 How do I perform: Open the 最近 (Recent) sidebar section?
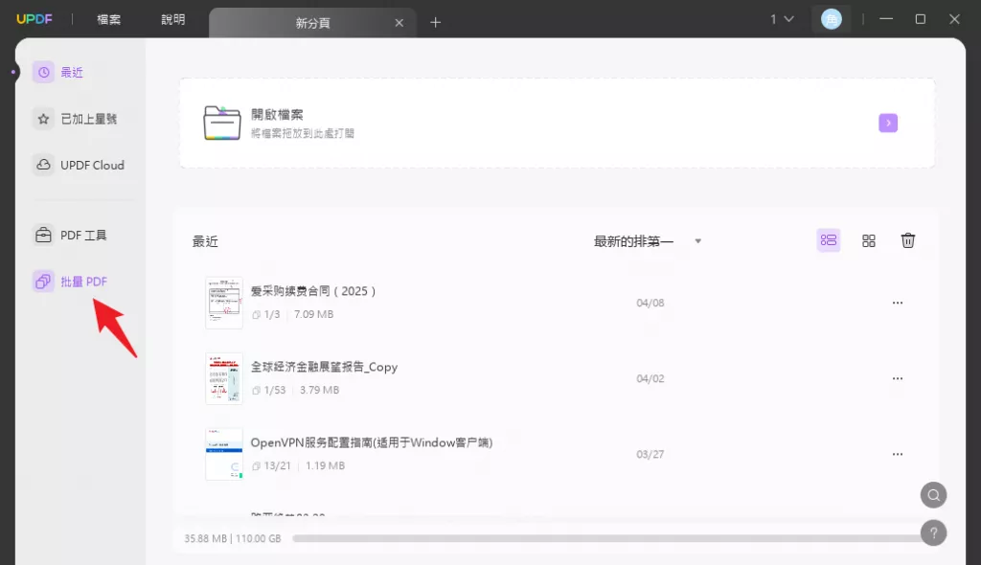pyautogui.click(x=58, y=73)
